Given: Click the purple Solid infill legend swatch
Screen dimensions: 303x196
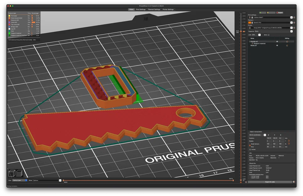Looking at the screenshot, I should click(9, 22).
